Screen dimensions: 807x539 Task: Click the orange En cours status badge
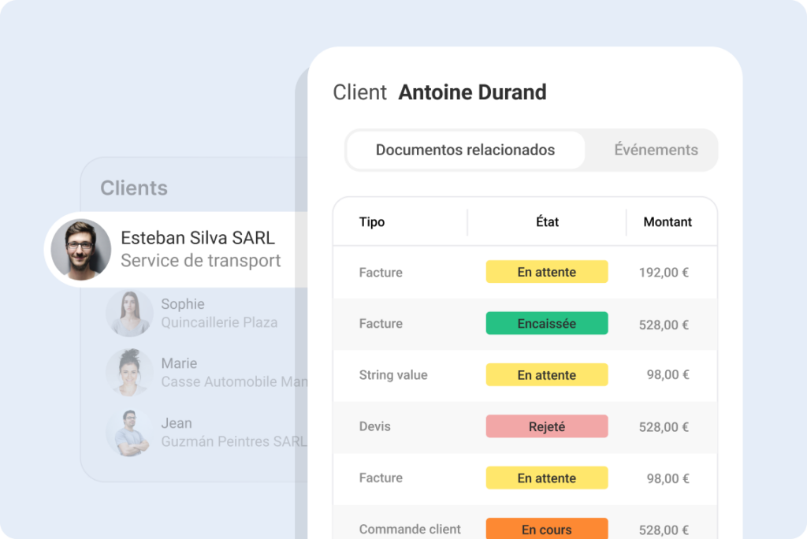click(x=547, y=529)
